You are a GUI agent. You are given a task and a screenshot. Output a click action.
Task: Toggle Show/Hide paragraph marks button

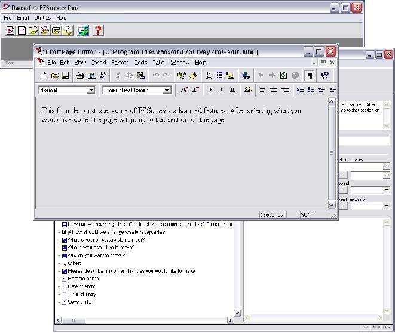(x=310, y=75)
